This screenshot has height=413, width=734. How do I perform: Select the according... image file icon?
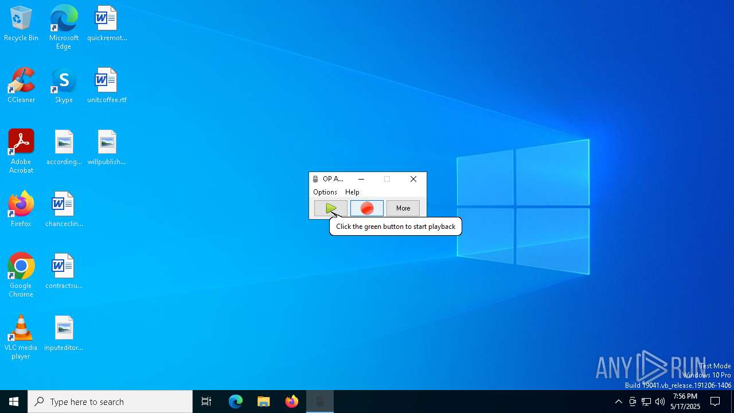tap(64, 147)
